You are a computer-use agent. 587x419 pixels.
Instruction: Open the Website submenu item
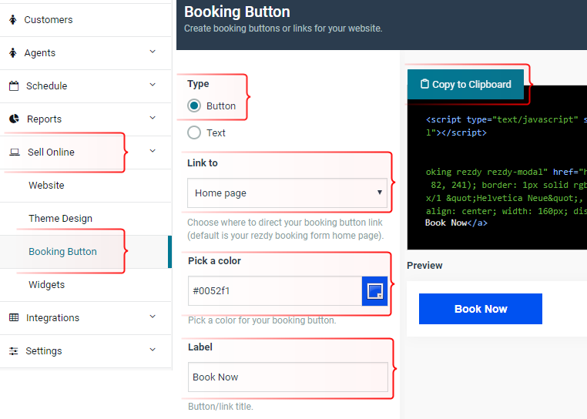coord(86,186)
